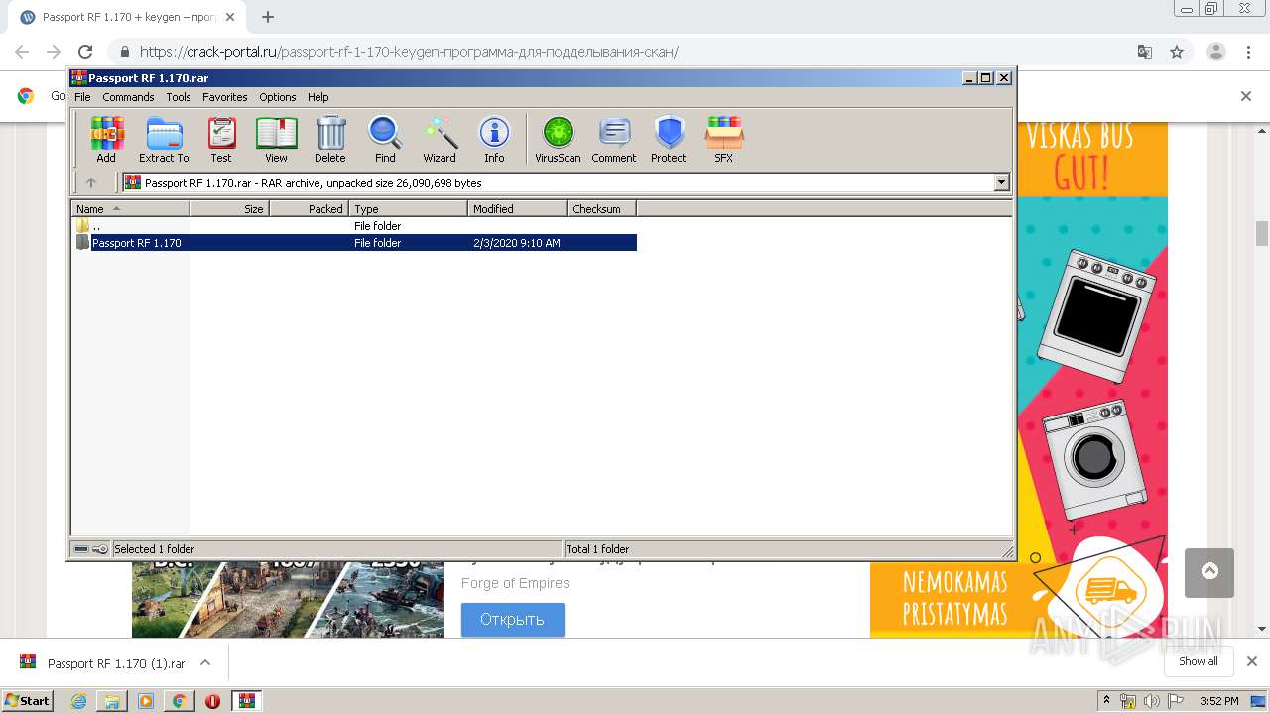
Task: Open the Chrome three-dot menu
Action: tap(1249, 52)
